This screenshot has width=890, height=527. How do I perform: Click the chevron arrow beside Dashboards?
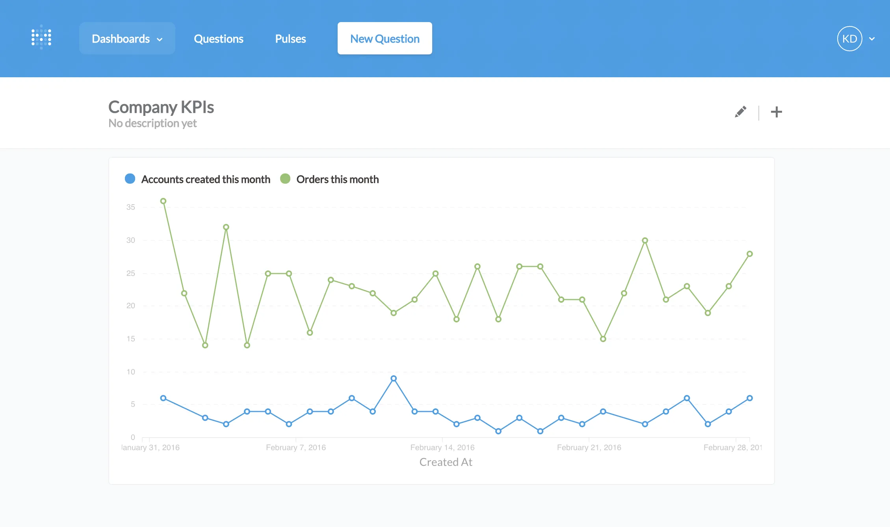160,39
